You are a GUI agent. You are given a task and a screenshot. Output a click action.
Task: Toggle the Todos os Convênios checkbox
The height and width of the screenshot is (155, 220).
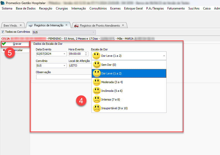tap(3, 32)
